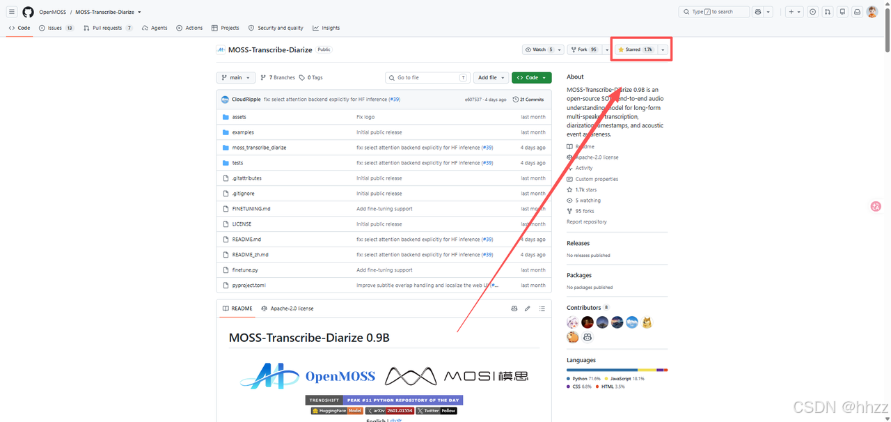The image size is (891, 422).
Task: Click the Copilot icon in README toolbar
Action: tap(514, 308)
